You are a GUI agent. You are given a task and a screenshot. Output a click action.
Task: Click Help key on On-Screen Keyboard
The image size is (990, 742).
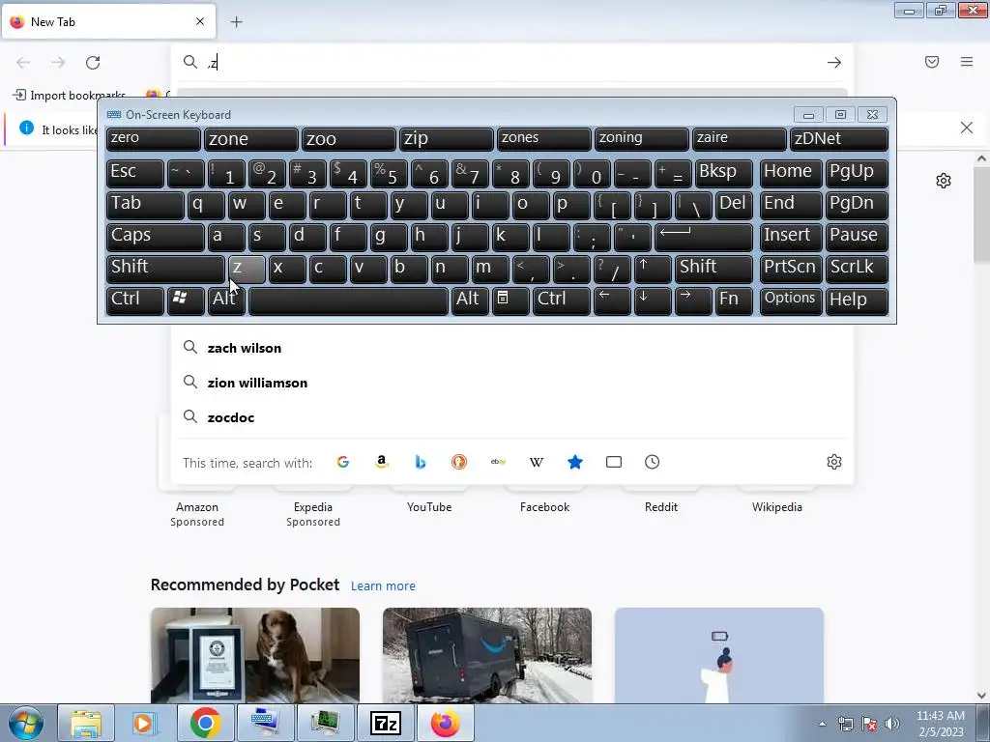(x=857, y=300)
